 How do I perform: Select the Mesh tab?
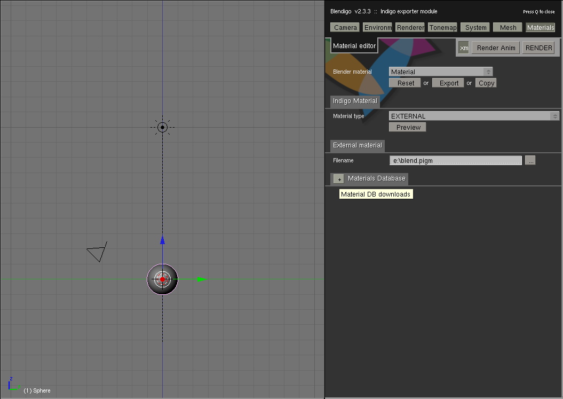pos(508,27)
